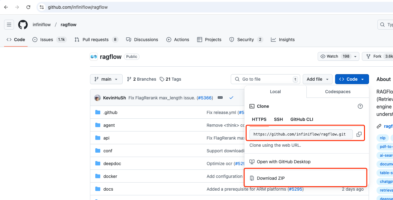The width and height of the screenshot is (393, 200).
Task: Open the commit details ellipsis icon
Action: coord(220,98)
